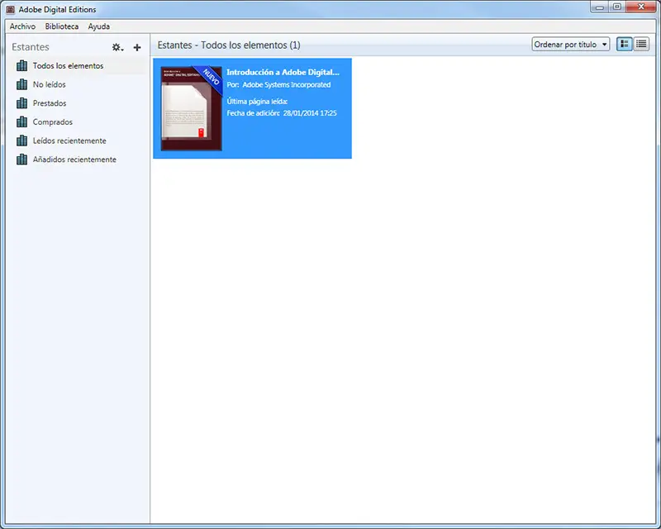Open the Biblioteca menu

62,26
